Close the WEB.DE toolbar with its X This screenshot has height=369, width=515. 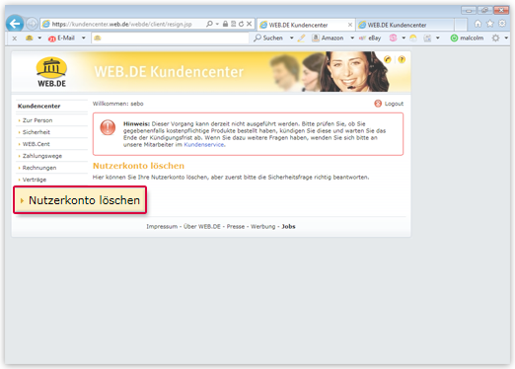(15, 38)
